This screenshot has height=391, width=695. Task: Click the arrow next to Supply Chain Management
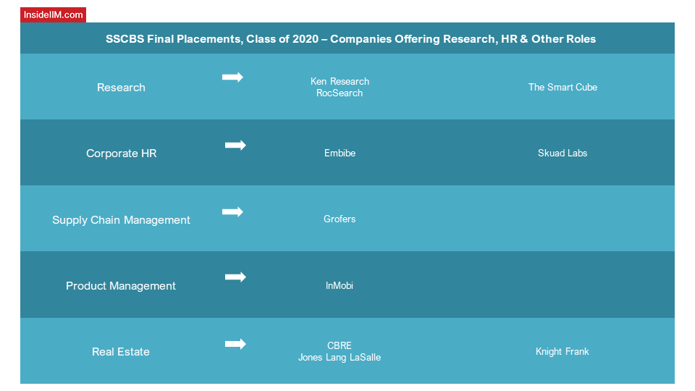pyautogui.click(x=232, y=211)
